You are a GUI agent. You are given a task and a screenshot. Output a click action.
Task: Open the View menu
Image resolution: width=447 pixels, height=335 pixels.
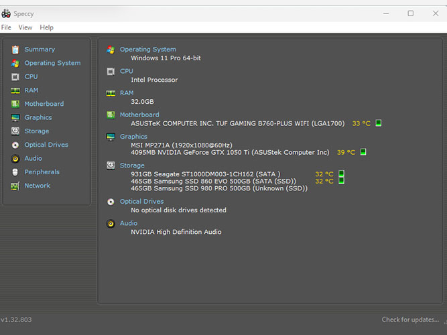(x=25, y=27)
